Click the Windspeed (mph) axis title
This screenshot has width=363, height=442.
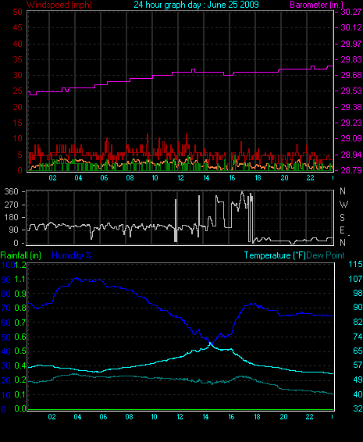pos(59,5)
